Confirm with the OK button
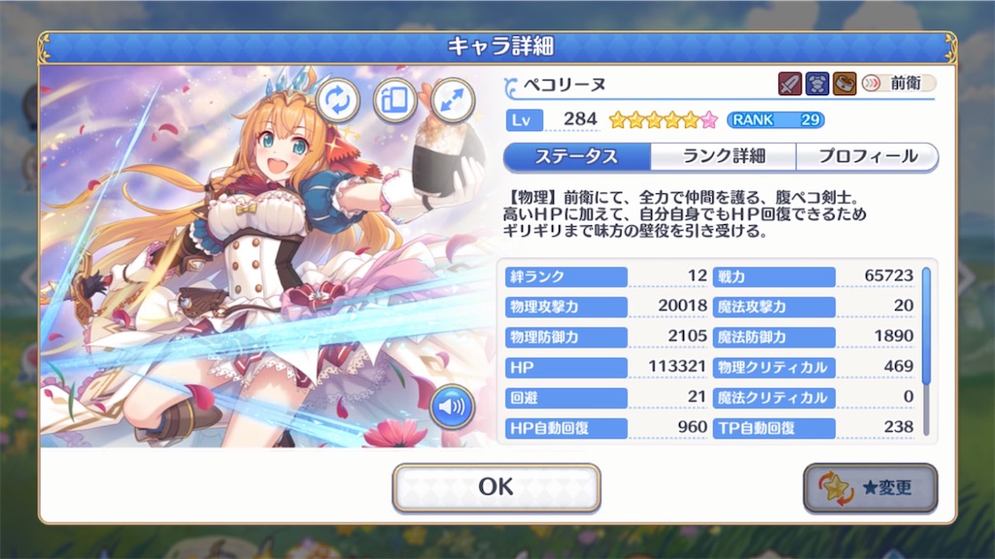The height and width of the screenshot is (559, 995). coord(497,487)
